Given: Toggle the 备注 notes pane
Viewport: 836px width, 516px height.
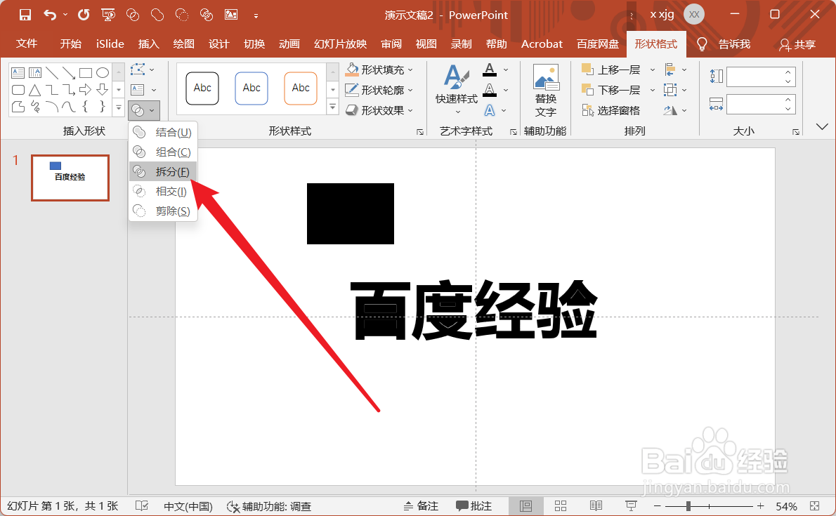Looking at the screenshot, I should (x=421, y=506).
